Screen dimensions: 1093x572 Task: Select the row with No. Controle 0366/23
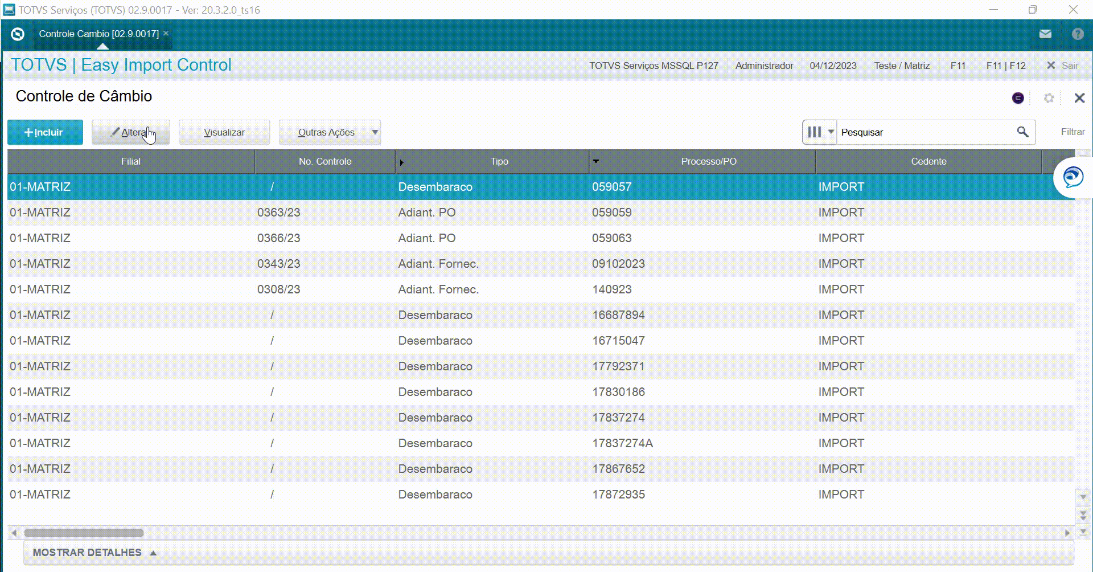541,238
